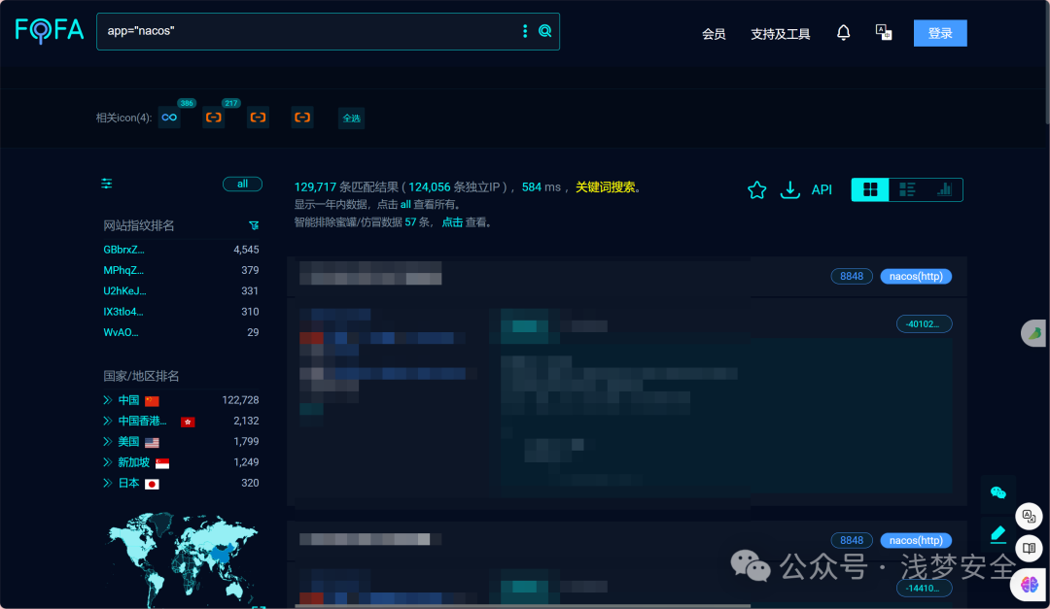Click 点击 link to view honeypot data
Viewport: 1050px width, 609px height.
(452, 222)
